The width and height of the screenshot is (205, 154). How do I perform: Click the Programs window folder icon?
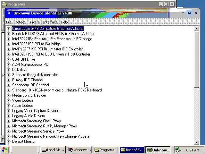4,4
